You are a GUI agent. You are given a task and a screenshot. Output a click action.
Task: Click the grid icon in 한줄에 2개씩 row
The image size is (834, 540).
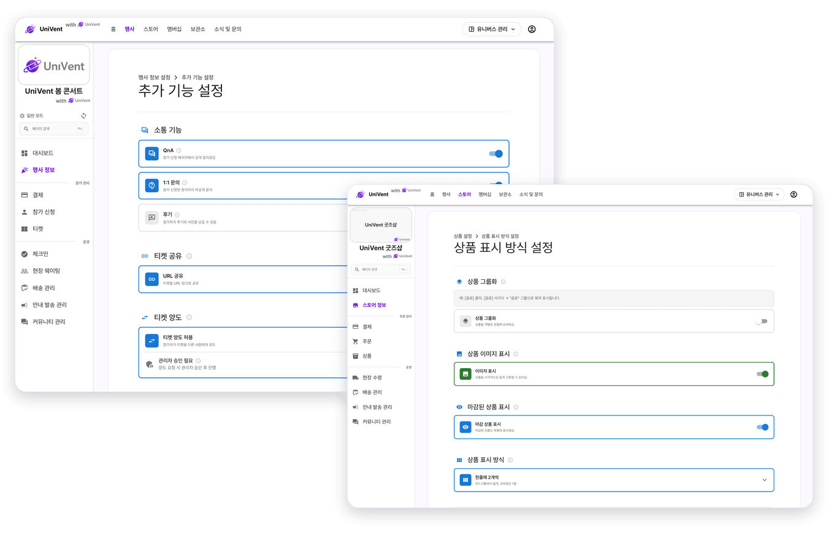[x=465, y=480]
